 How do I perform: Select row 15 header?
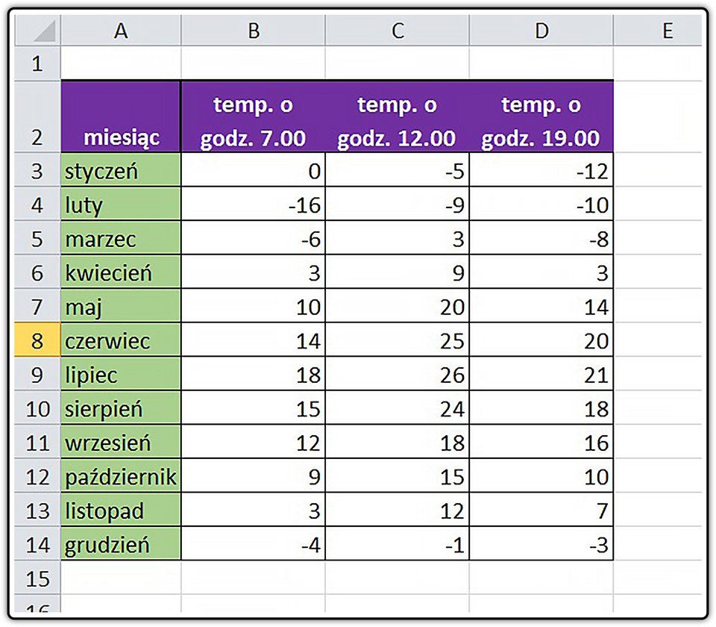click(37, 578)
